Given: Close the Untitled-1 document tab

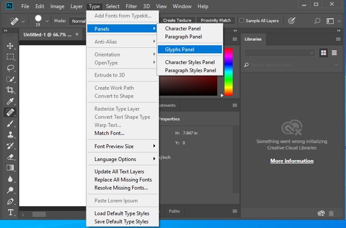Looking at the screenshot, I should [77, 34].
